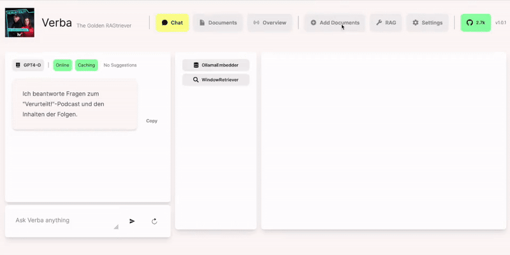The image size is (510, 255).
Task: Click the welcome message bubble text
Action: pyautogui.click(x=63, y=104)
